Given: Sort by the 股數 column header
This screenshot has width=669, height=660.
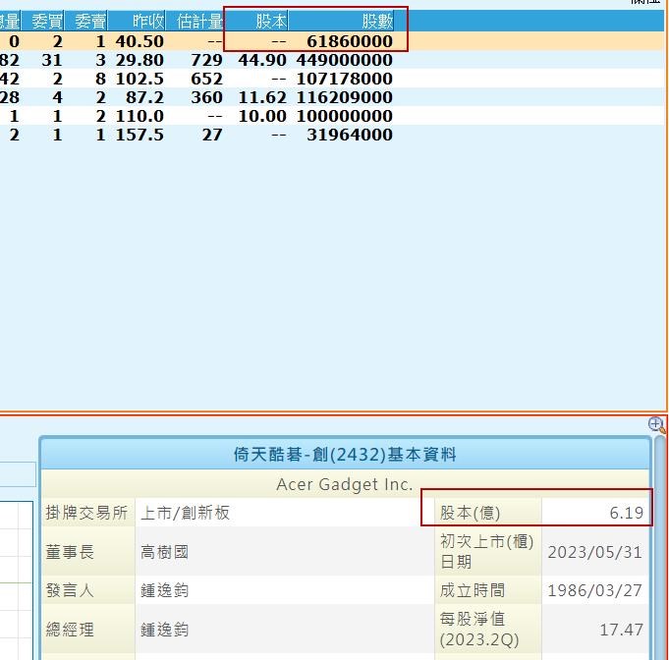Looking at the screenshot, I should [x=377, y=21].
